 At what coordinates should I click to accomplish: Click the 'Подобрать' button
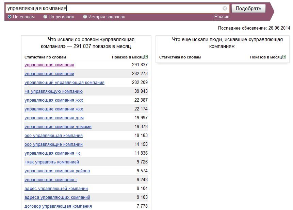248,8
